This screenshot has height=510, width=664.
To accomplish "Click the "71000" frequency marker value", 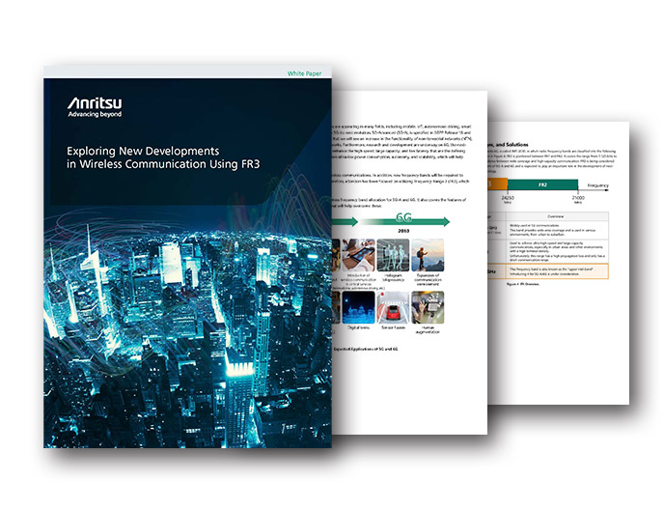I will click(x=578, y=198).
